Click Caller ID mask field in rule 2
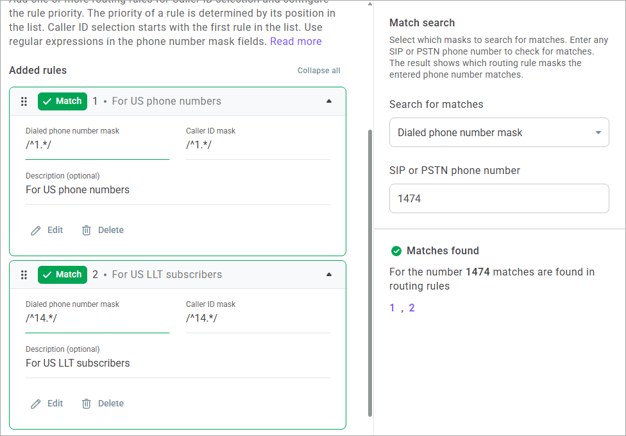The width and height of the screenshot is (626, 436). (x=258, y=318)
